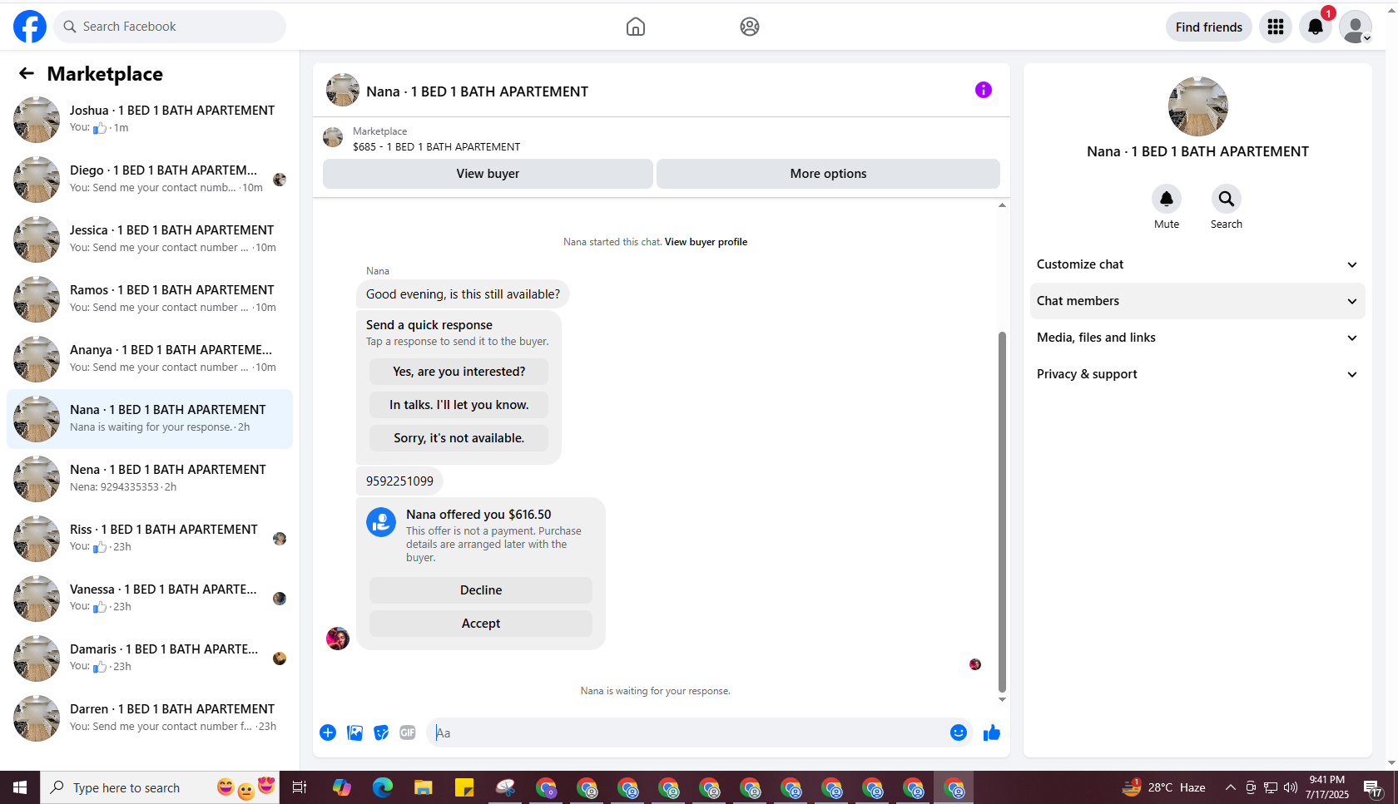Viewport: 1398px width, 804px height.
Task: Go to the Home feed icon
Action: [x=636, y=27]
